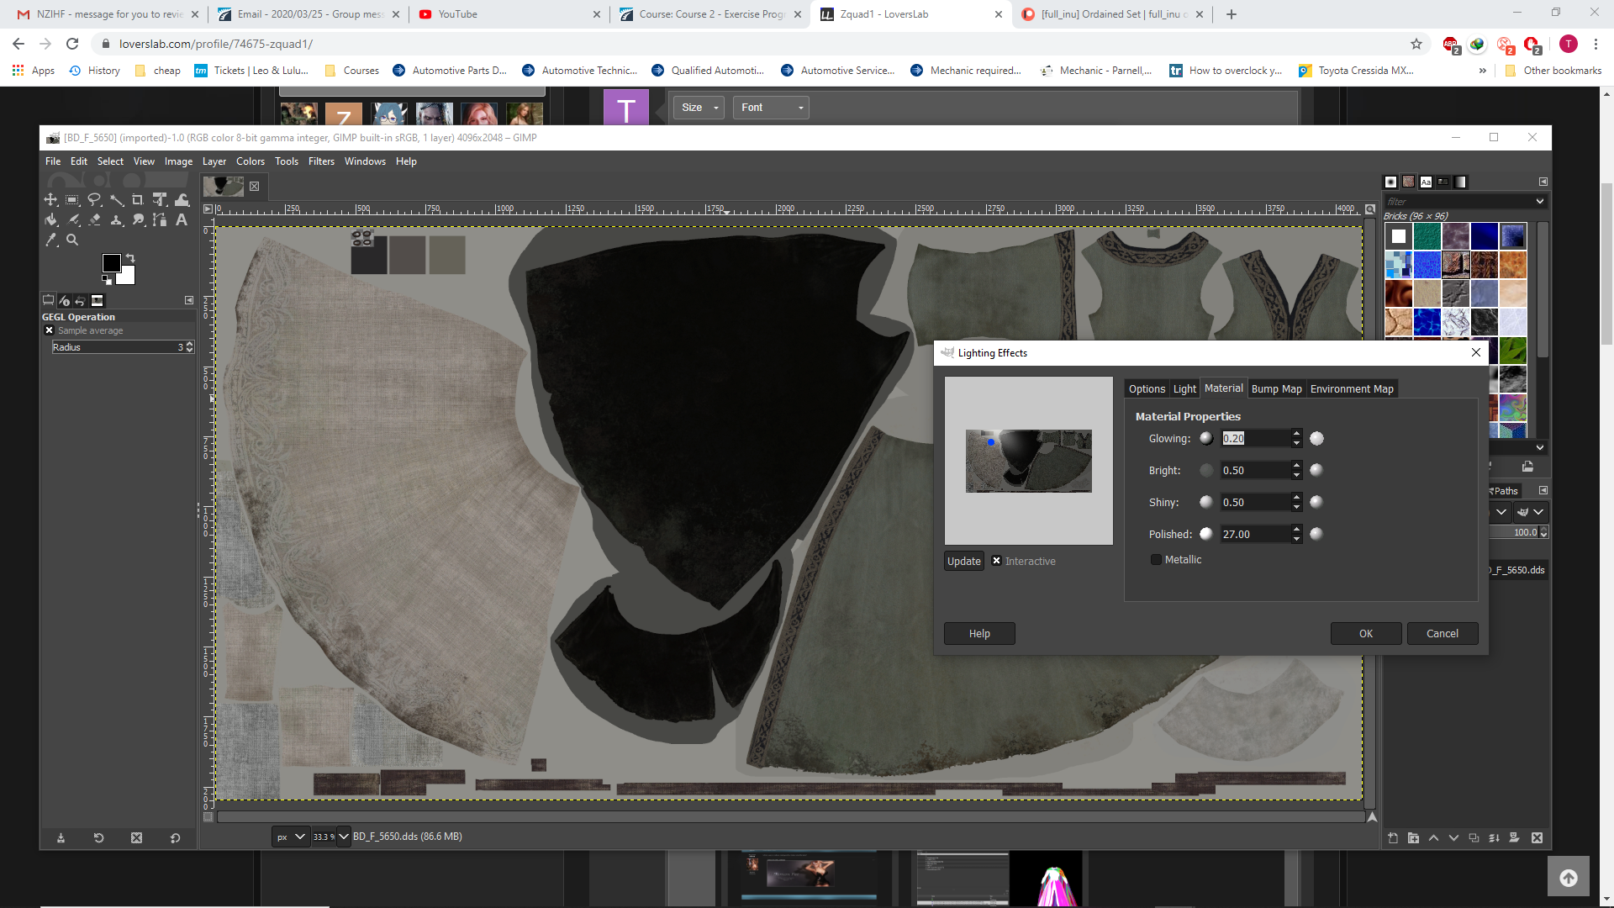The image size is (1614, 908).
Task: Enable the Metallic checkbox
Action: click(x=1156, y=559)
